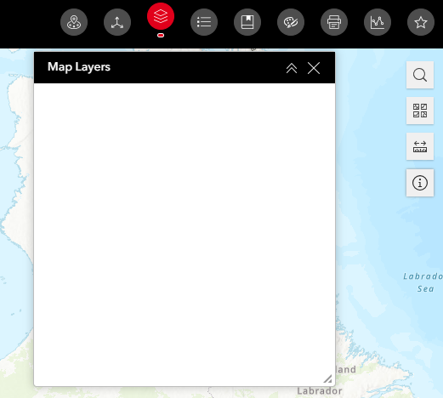Collapse the Map Layers panel
The image size is (443, 398).
pyautogui.click(x=292, y=68)
